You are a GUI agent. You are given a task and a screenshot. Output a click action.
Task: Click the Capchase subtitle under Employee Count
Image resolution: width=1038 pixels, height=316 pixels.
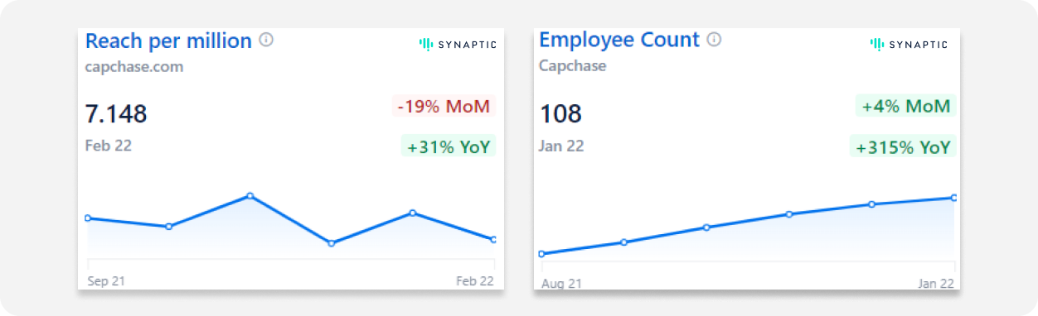point(573,65)
